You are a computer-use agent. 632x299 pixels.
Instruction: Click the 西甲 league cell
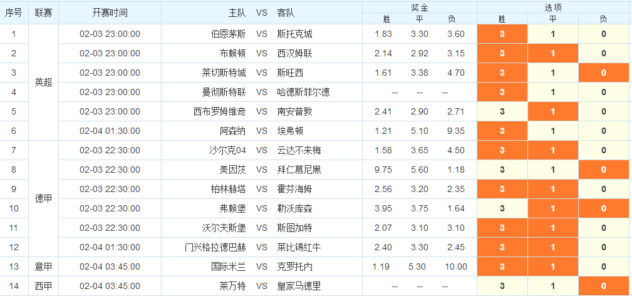(x=43, y=286)
